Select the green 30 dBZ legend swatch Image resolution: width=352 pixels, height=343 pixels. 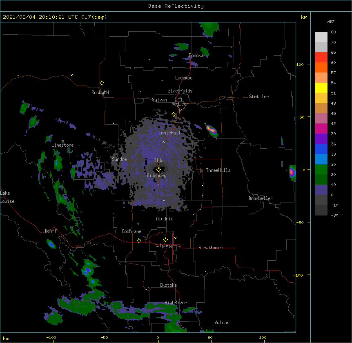(x=321, y=169)
